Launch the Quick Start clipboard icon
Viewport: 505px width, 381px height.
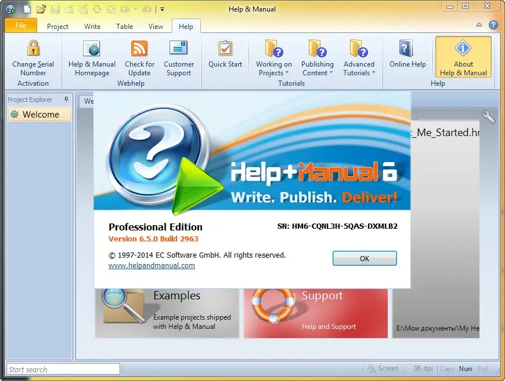pos(225,48)
